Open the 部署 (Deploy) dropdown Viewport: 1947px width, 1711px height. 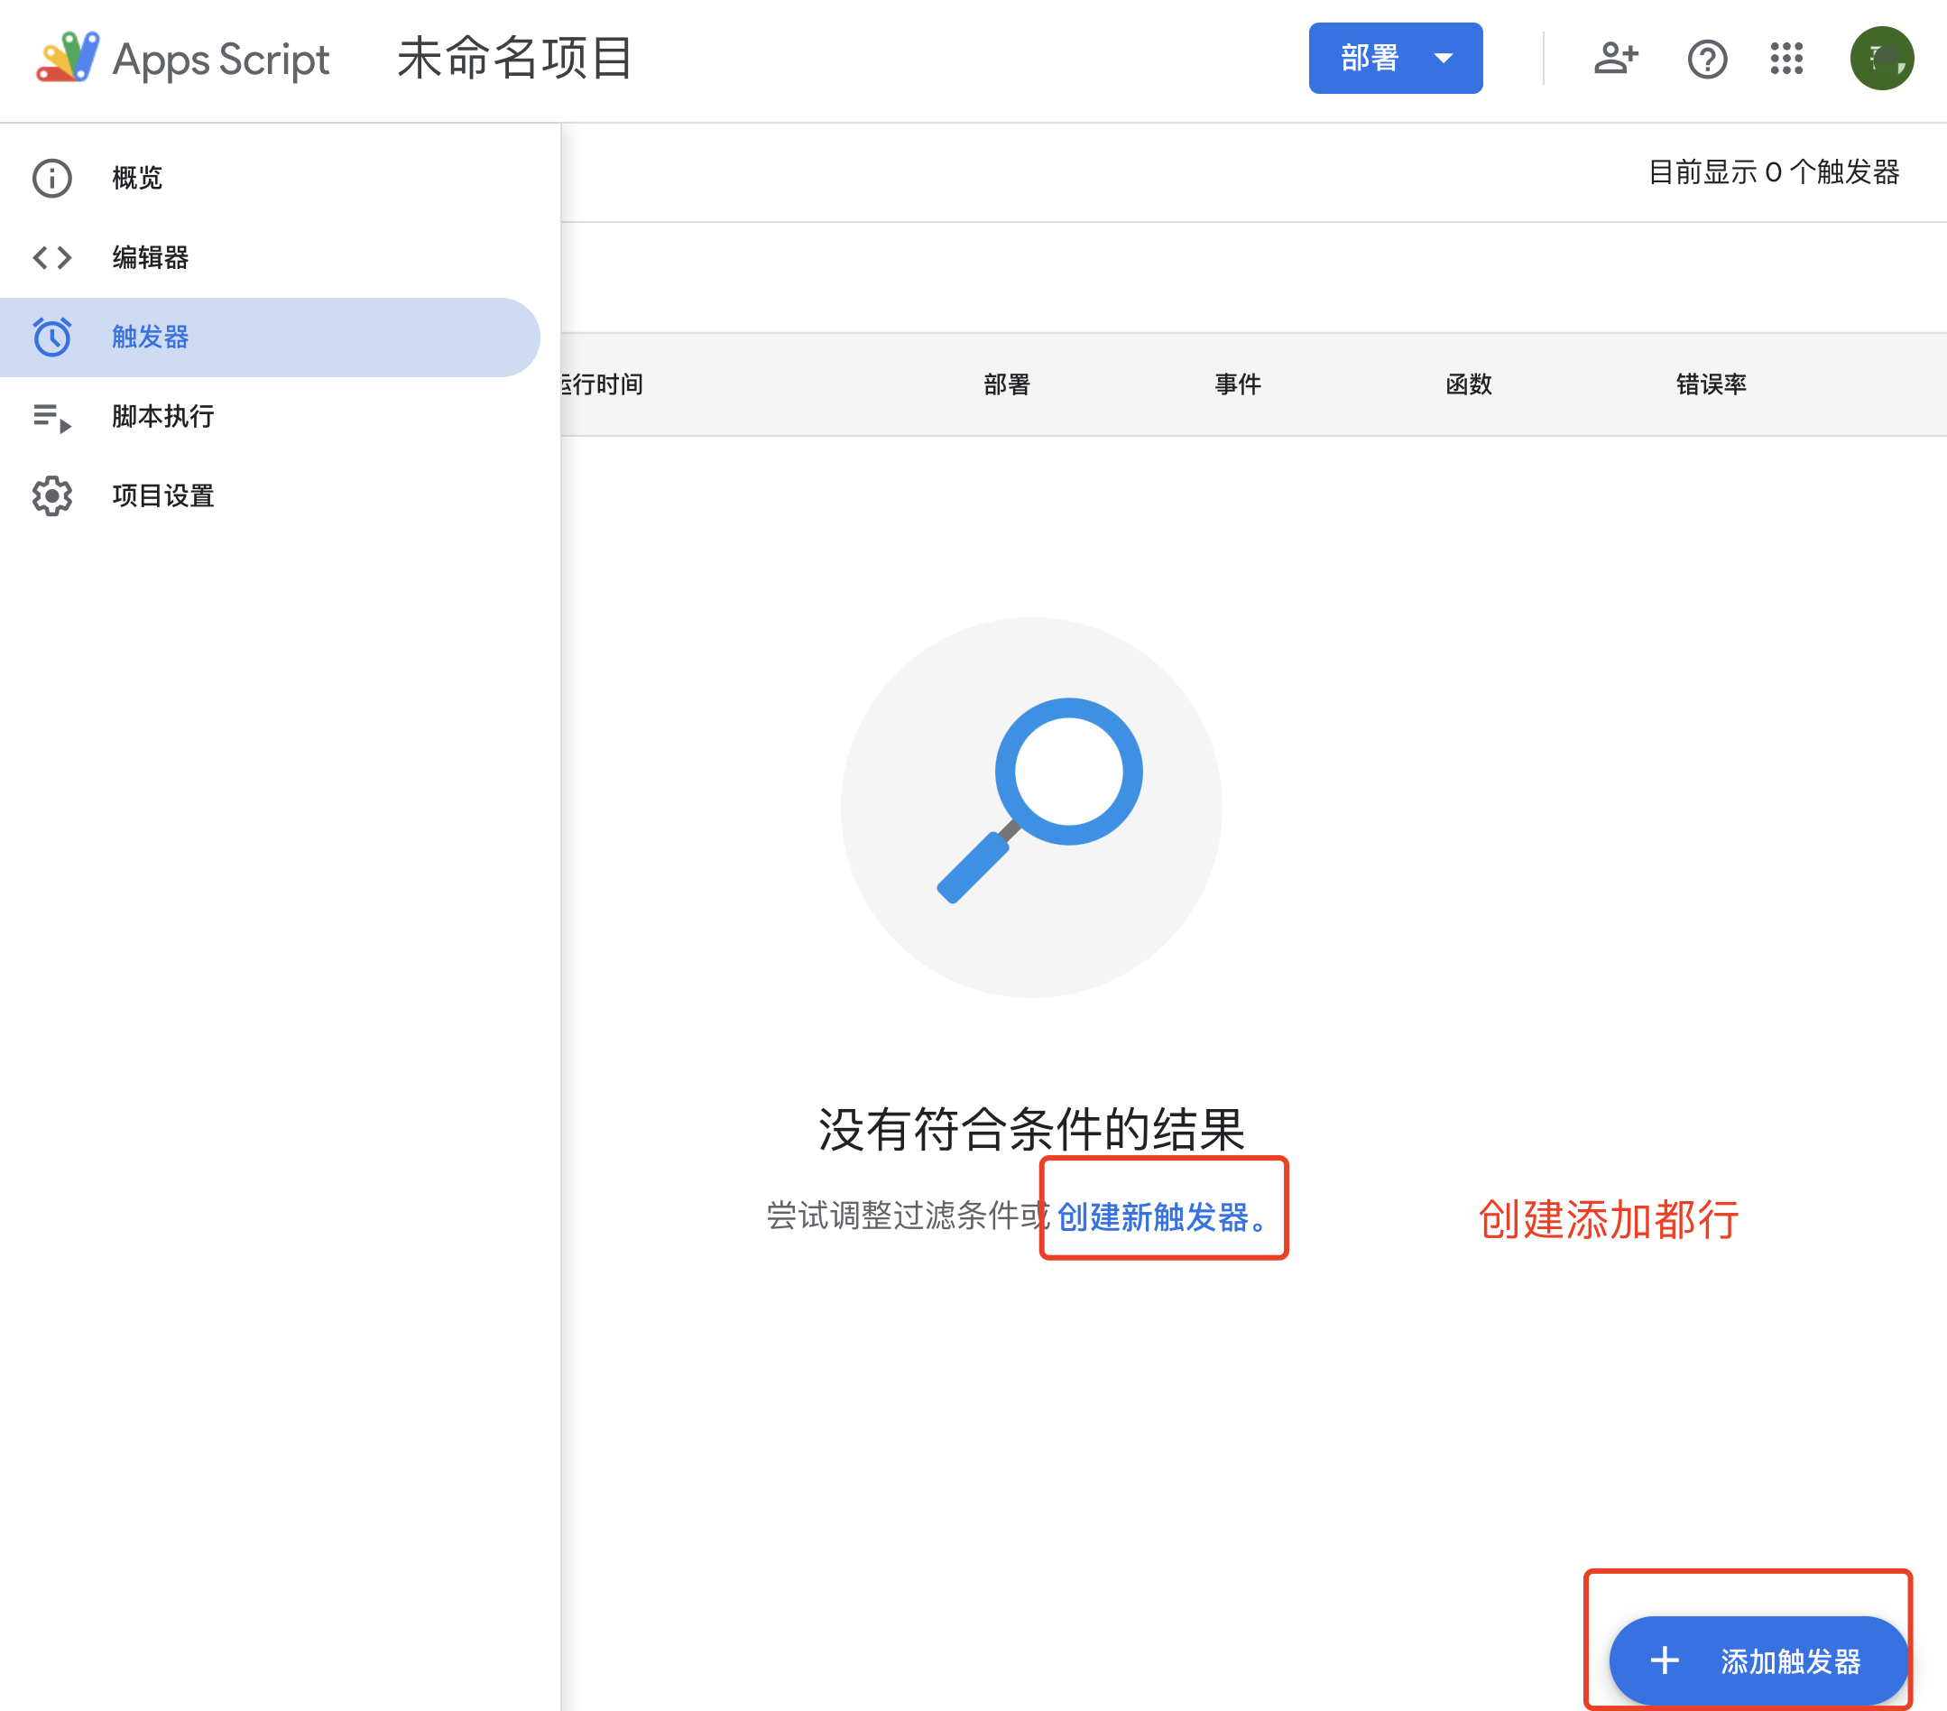click(1370, 58)
